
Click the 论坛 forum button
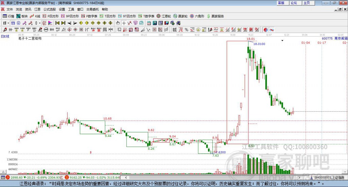point(296,3)
